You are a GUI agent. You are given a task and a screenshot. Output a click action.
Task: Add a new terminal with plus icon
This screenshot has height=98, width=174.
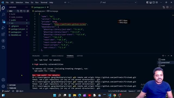pos(163,56)
